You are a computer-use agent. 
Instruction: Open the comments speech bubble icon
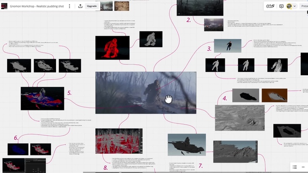coord(281,6)
